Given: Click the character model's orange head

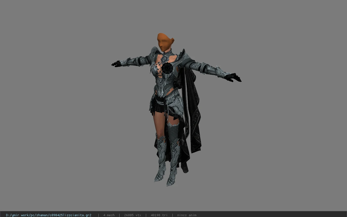Looking at the screenshot, I should (165, 42).
